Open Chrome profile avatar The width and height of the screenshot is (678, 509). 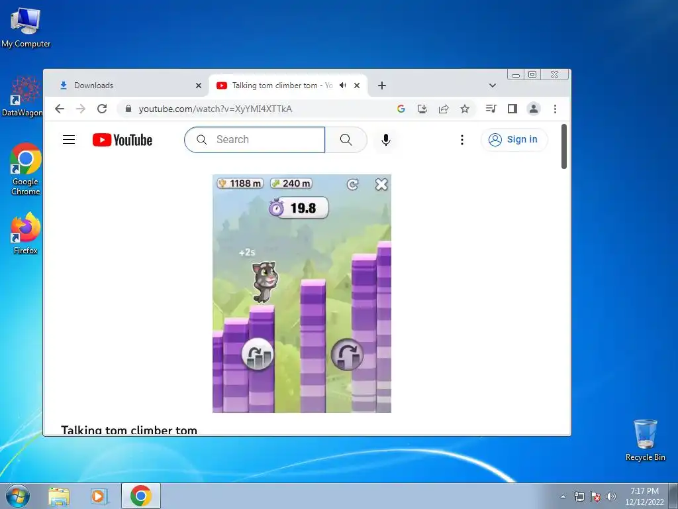coord(534,109)
